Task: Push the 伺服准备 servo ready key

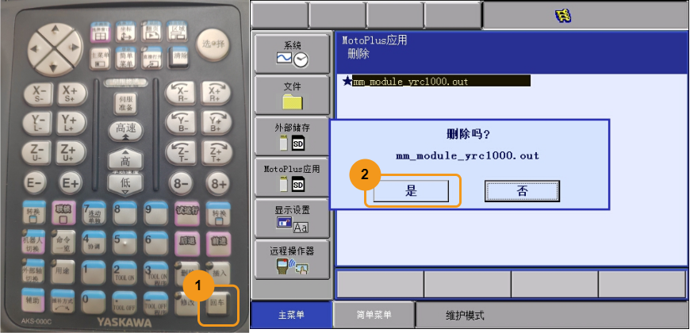Action: pyautogui.click(x=125, y=103)
